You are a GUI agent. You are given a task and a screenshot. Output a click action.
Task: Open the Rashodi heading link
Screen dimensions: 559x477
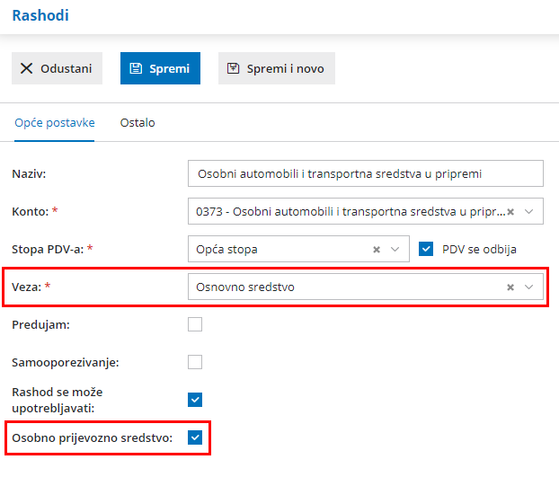[x=40, y=15]
